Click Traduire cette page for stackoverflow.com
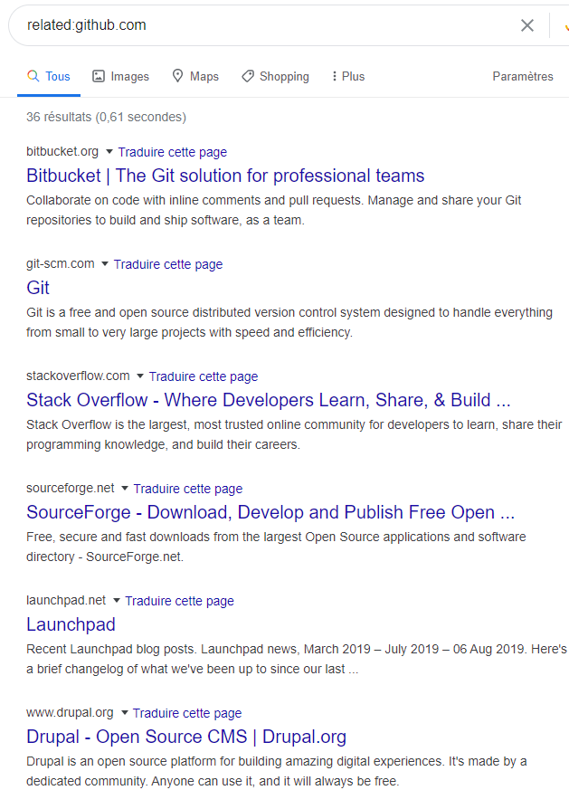The image size is (569, 790). pos(204,376)
